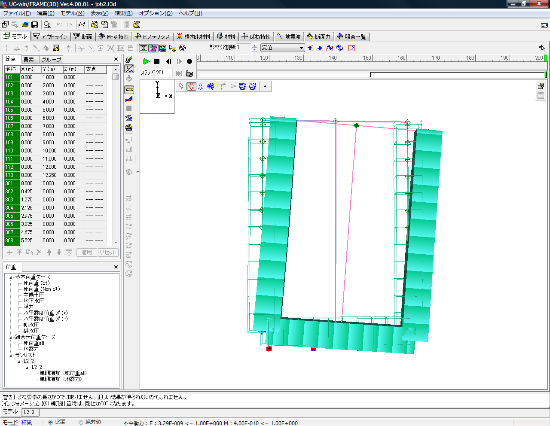Collapse the 基本荷重ケース tree node
The width and height of the screenshot is (550, 426).
tap(11, 277)
